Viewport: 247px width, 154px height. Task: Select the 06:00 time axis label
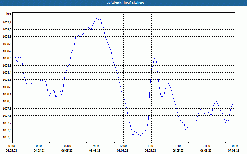tap(68, 146)
